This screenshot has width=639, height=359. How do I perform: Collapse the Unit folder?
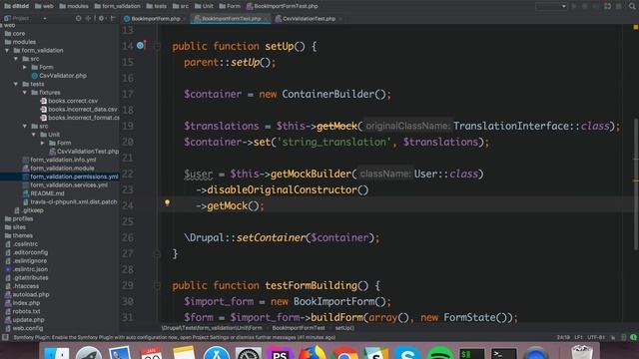pos(34,135)
